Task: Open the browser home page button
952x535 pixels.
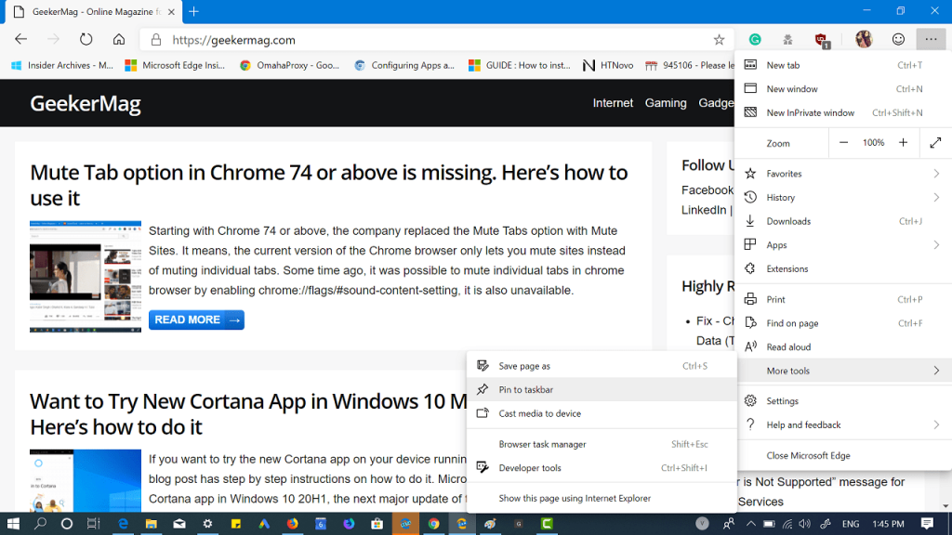Action: coord(119,39)
